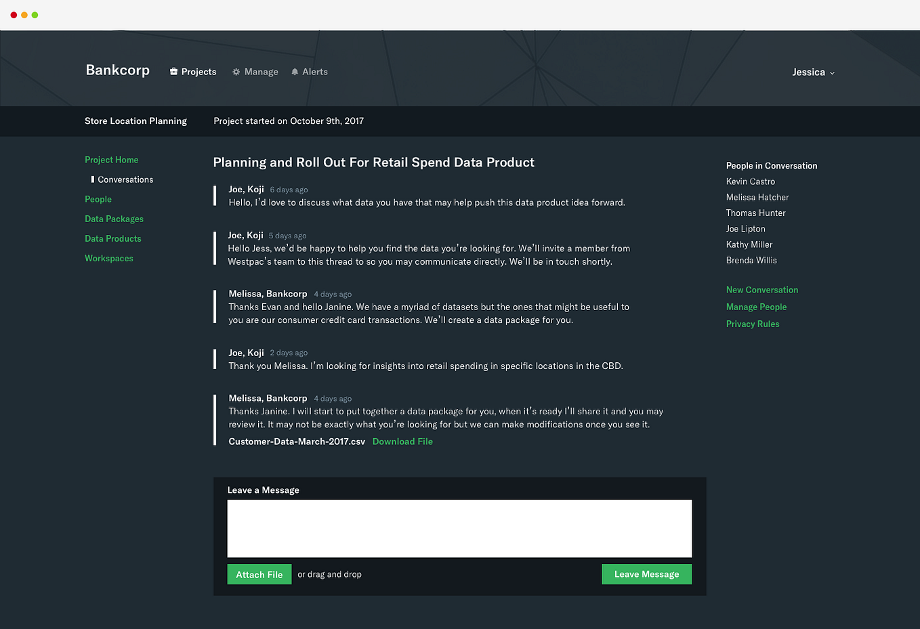Click the Projects briefcase icon
This screenshot has height=629, width=920.
point(173,71)
